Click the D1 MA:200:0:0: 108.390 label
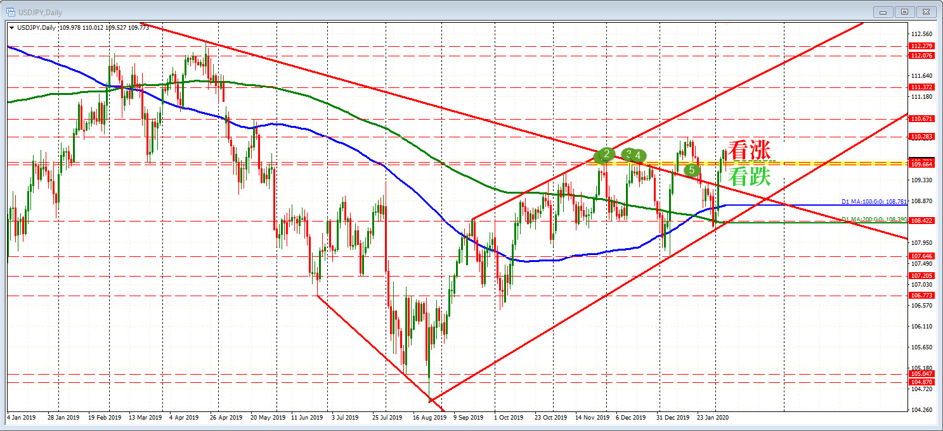 [874, 219]
